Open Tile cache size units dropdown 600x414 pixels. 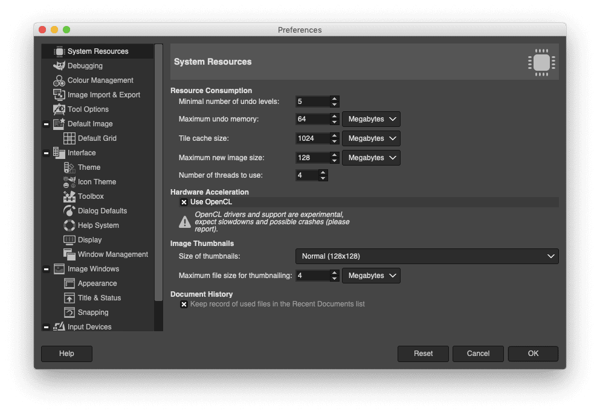[x=371, y=138]
